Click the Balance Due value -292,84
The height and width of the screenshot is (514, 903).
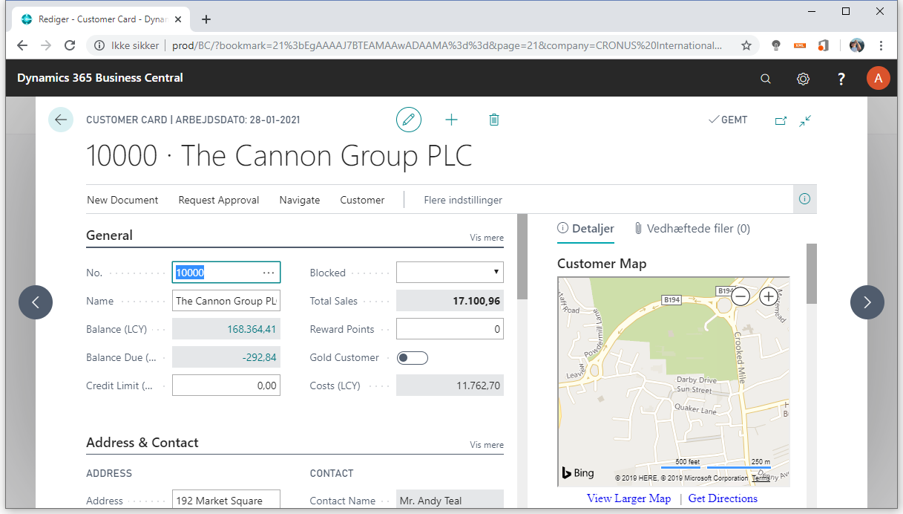[x=259, y=357]
